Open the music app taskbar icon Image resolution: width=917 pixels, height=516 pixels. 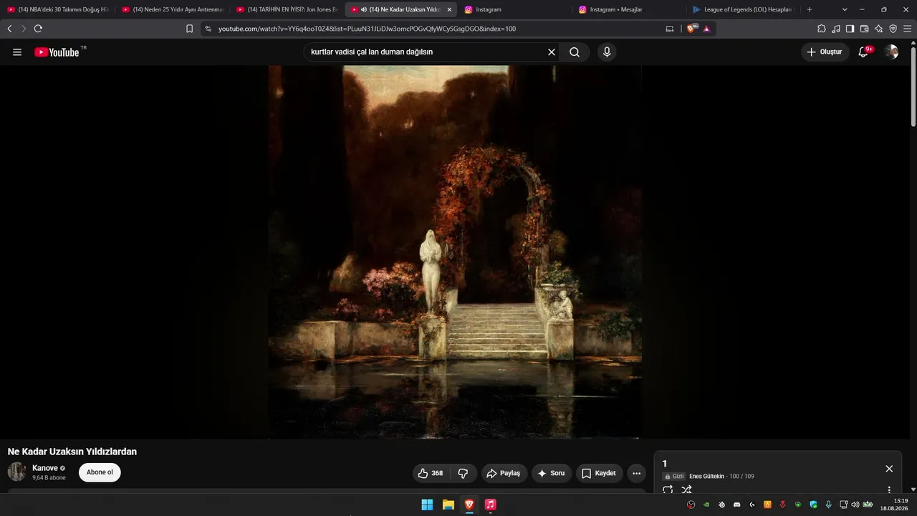tap(490, 505)
